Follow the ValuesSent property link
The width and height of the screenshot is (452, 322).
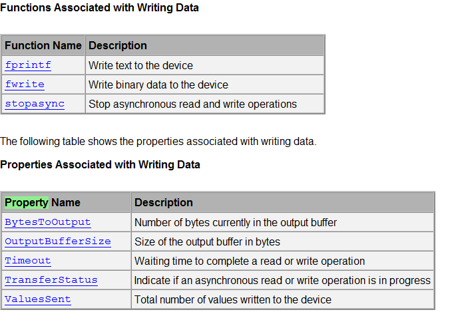[38, 299]
